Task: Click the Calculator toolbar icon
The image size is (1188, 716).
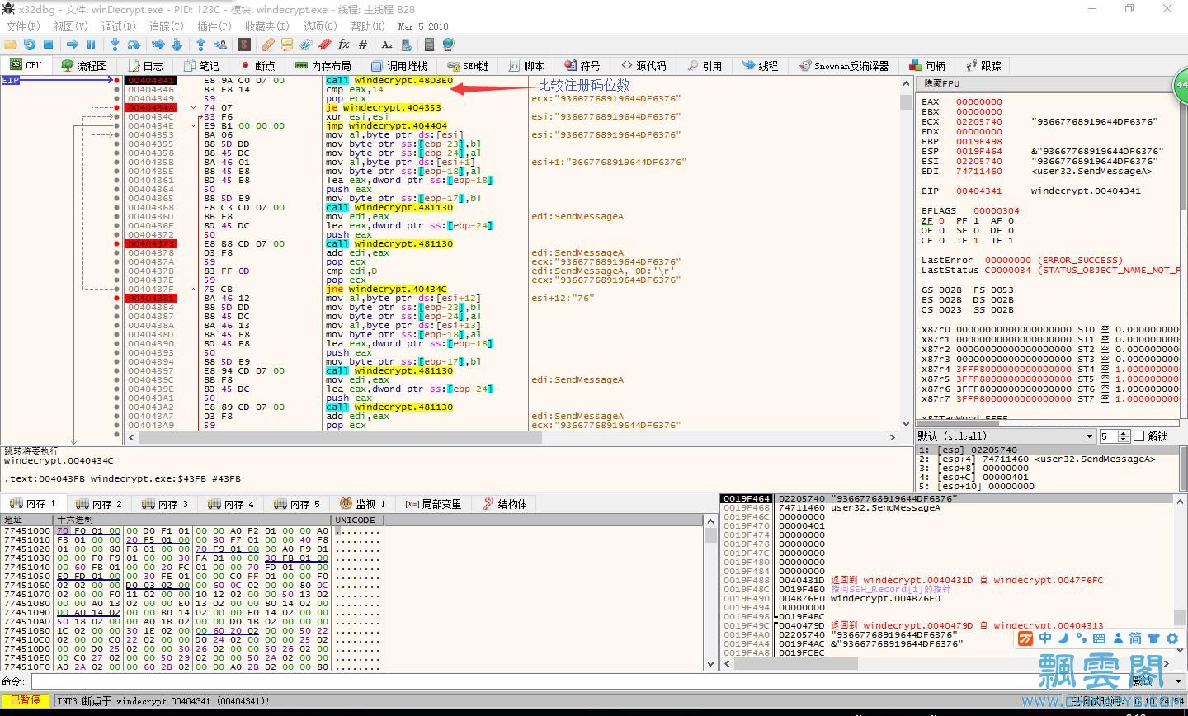Action: click(x=430, y=45)
